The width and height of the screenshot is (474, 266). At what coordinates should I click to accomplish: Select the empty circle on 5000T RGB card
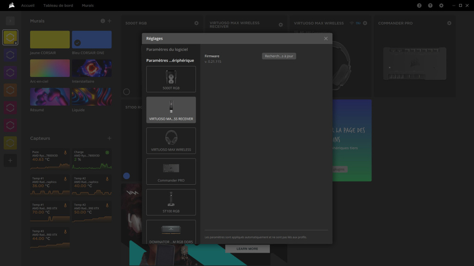[x=126, y=92]
